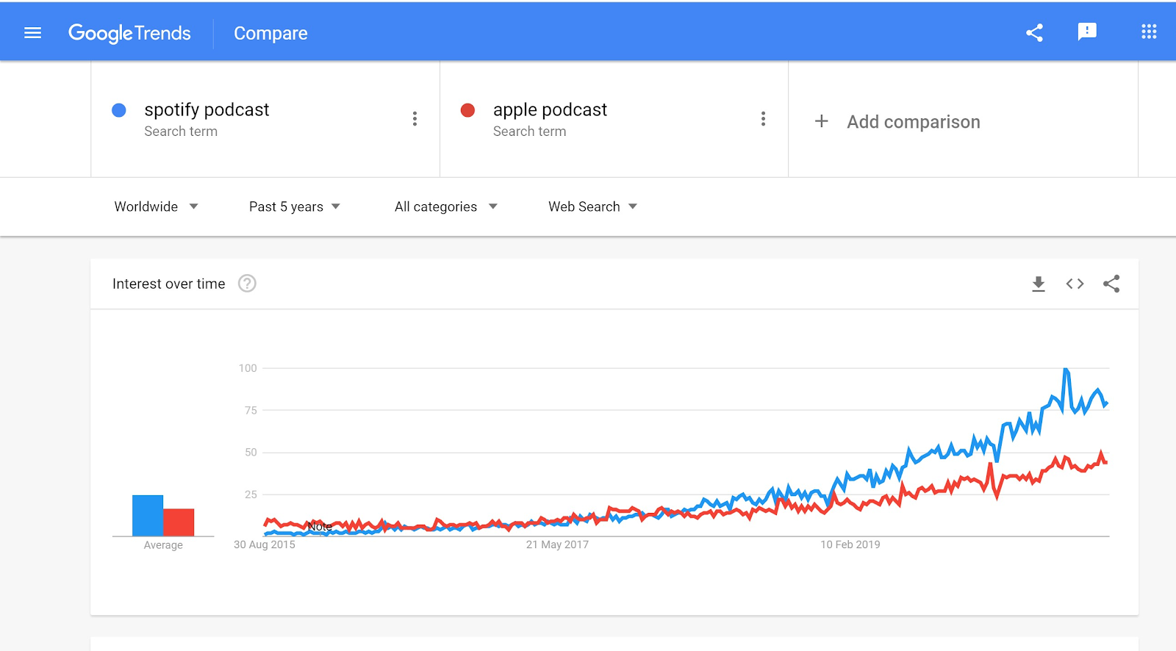Click the blue average bar

click(147, 516)
